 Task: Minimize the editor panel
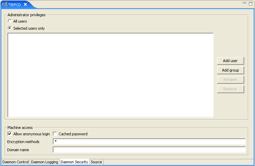pyautogui.click(x=245, y=3)
